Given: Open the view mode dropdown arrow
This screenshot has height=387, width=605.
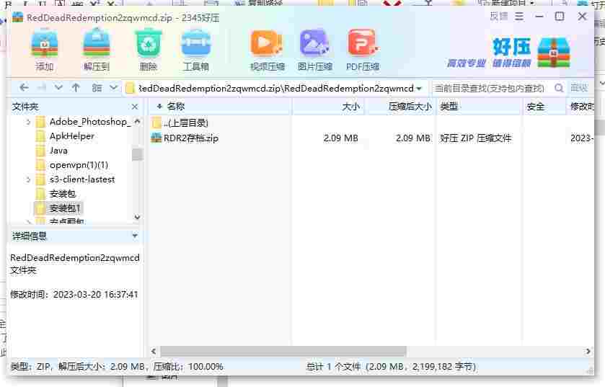Looking at the screenshot, I should 113,88.
